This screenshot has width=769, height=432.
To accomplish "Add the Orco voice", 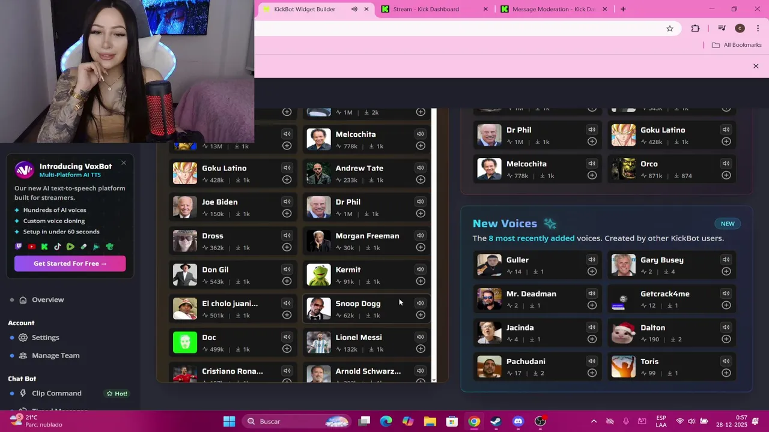I will (x=726, y=175).
